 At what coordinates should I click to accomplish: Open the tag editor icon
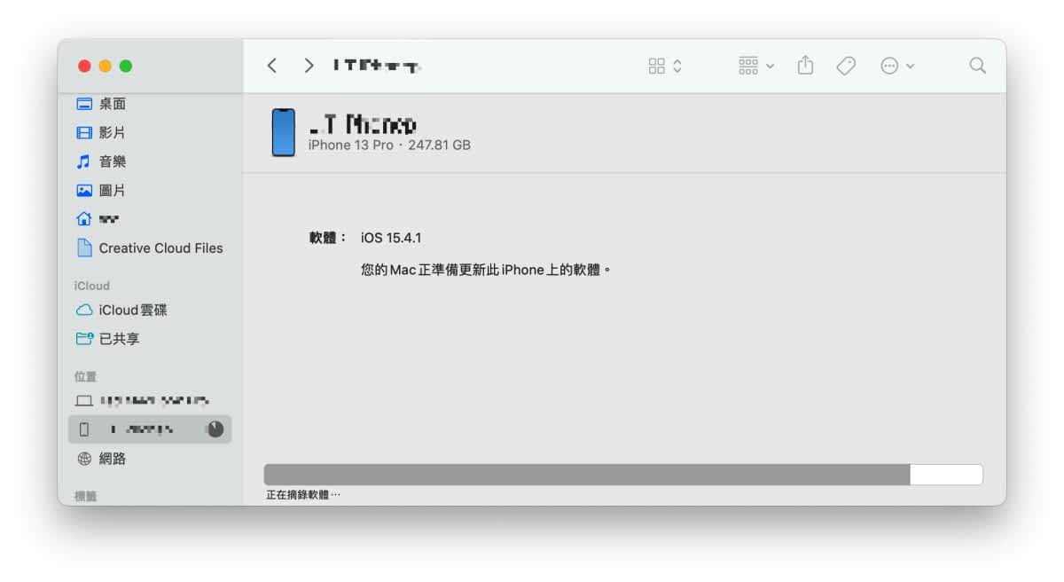(846, 66)
